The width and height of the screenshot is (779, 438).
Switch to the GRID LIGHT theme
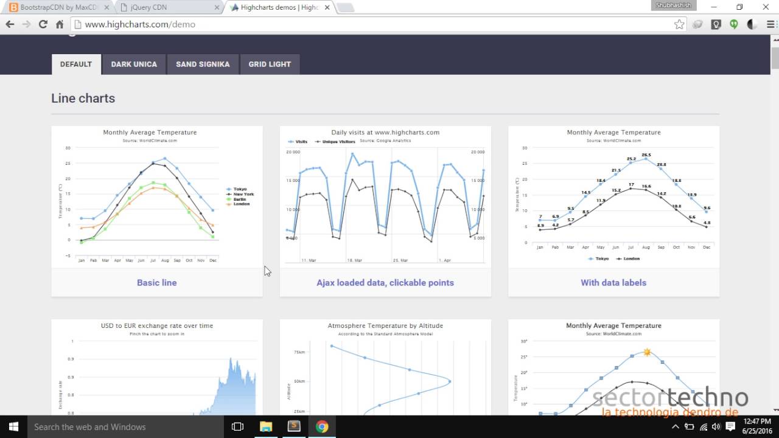pyautogui.click(x=270, y=64)
